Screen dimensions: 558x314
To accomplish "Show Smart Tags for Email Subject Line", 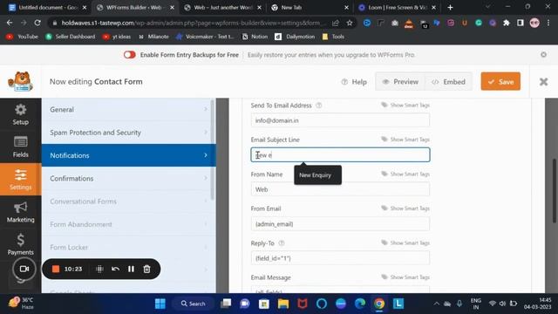I will (x=405, y=140).
